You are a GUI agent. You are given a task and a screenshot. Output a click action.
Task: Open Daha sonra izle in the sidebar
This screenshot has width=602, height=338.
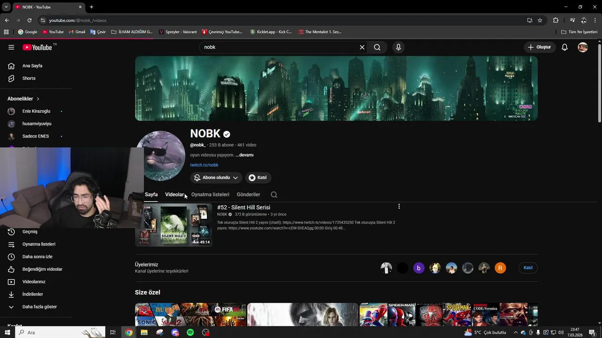pyautogui.click(x=36, y=257)
